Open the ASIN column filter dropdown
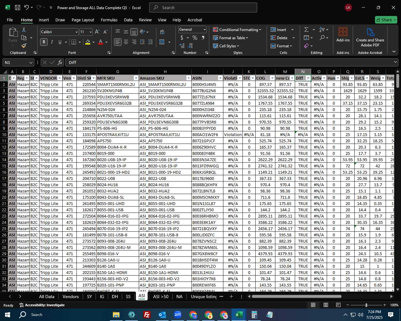The width and height of the screenshot is (401, 321). pos(220,78)
